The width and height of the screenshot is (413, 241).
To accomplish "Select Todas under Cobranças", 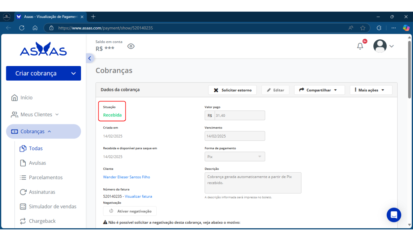I will tap(35, 148).
